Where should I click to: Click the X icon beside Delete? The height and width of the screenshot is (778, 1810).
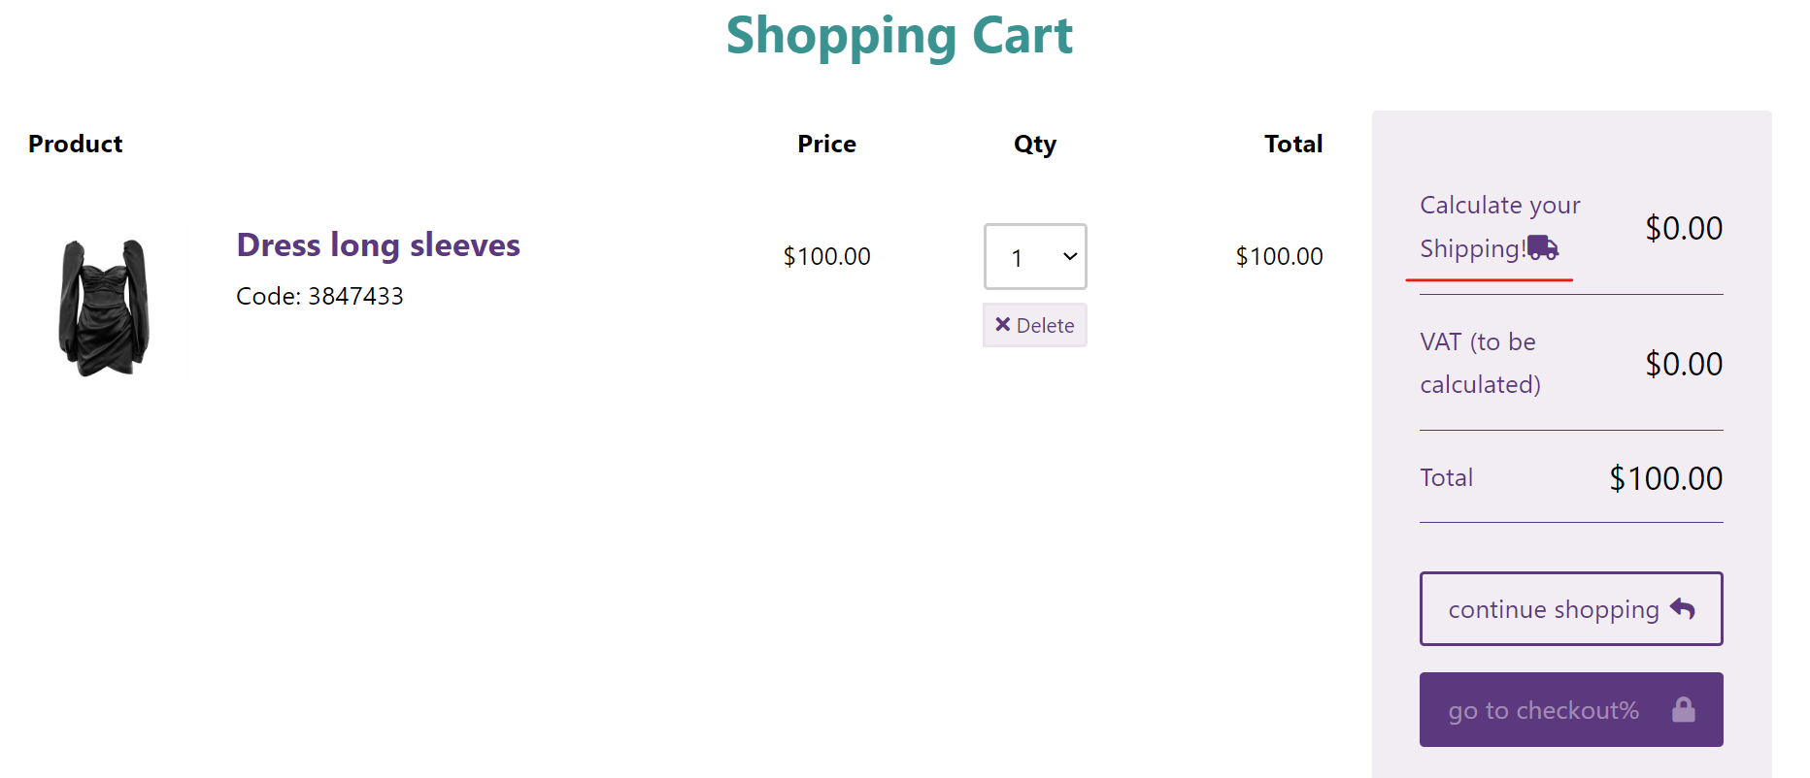pyautogui.click(x=1003, y=325)
